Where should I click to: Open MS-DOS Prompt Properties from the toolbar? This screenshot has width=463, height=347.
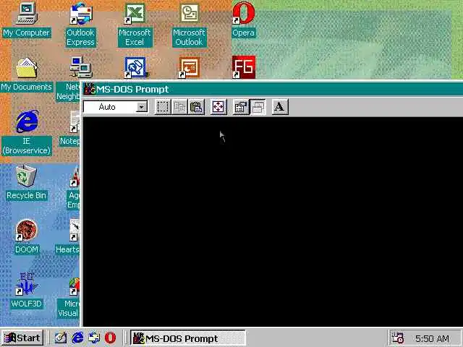240,107
